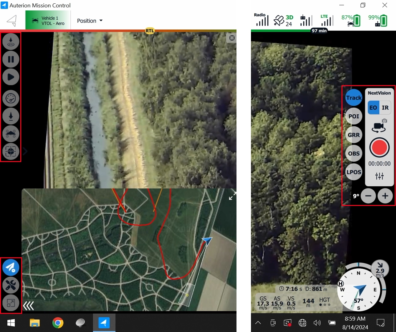Open the wrench and screwdriver settings tool

(x=11, y=285)
